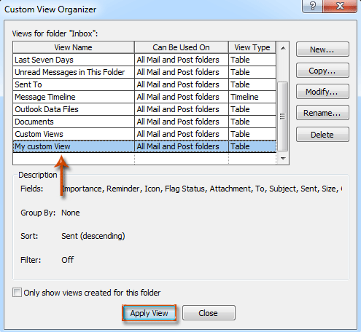Click the Copy button

click(x=322, y=71)
